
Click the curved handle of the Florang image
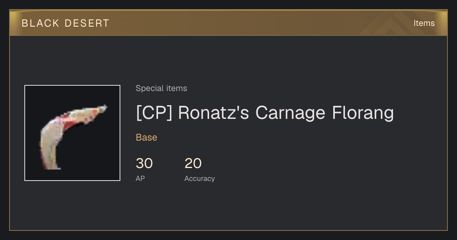[x=50, y=149]
